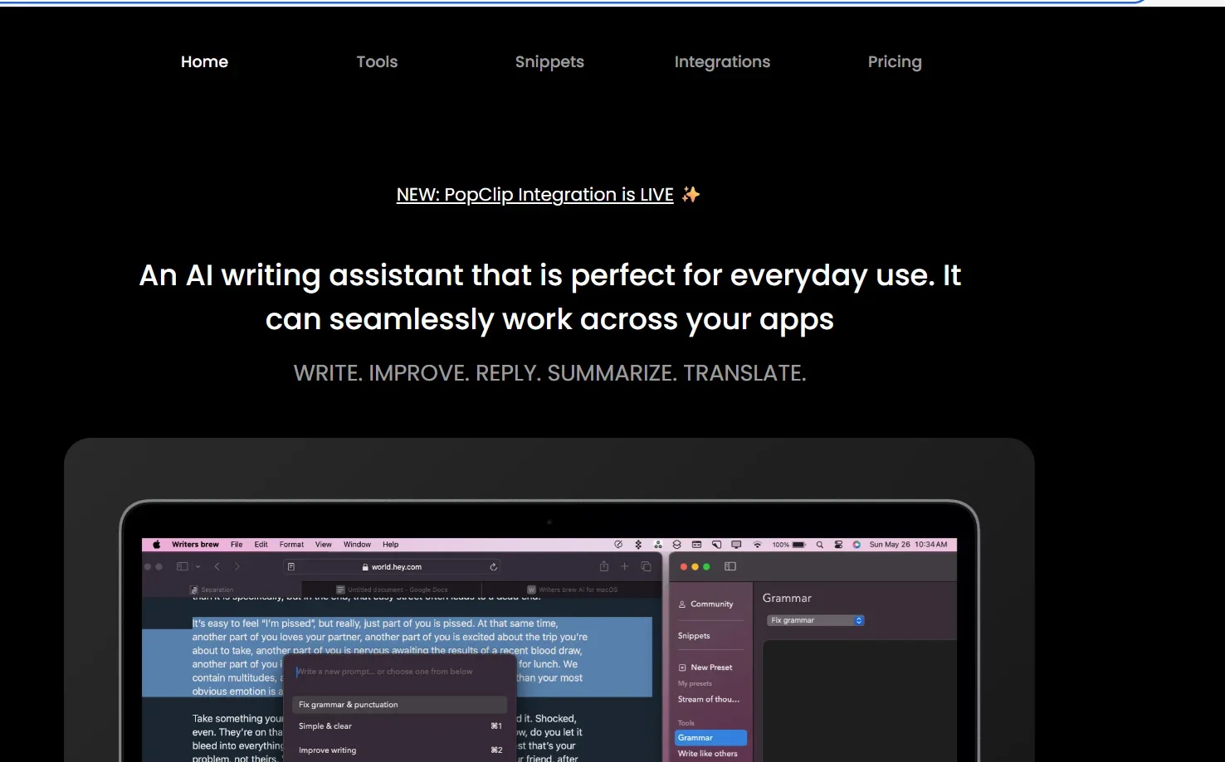Open the Format menu in the menu bar

point(291,545)
